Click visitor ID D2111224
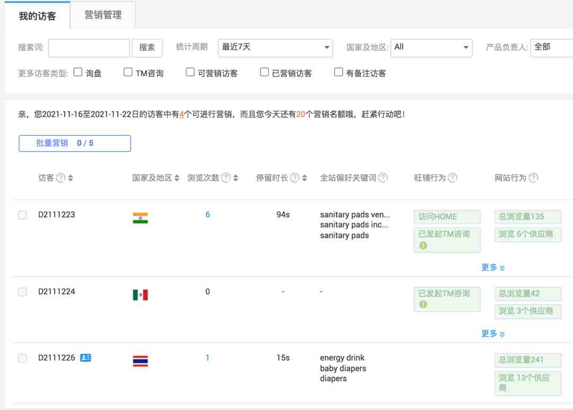573x410 pixels. (57, 292)
